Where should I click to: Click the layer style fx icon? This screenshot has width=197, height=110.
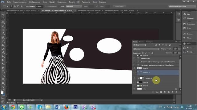tap(157, 92)
